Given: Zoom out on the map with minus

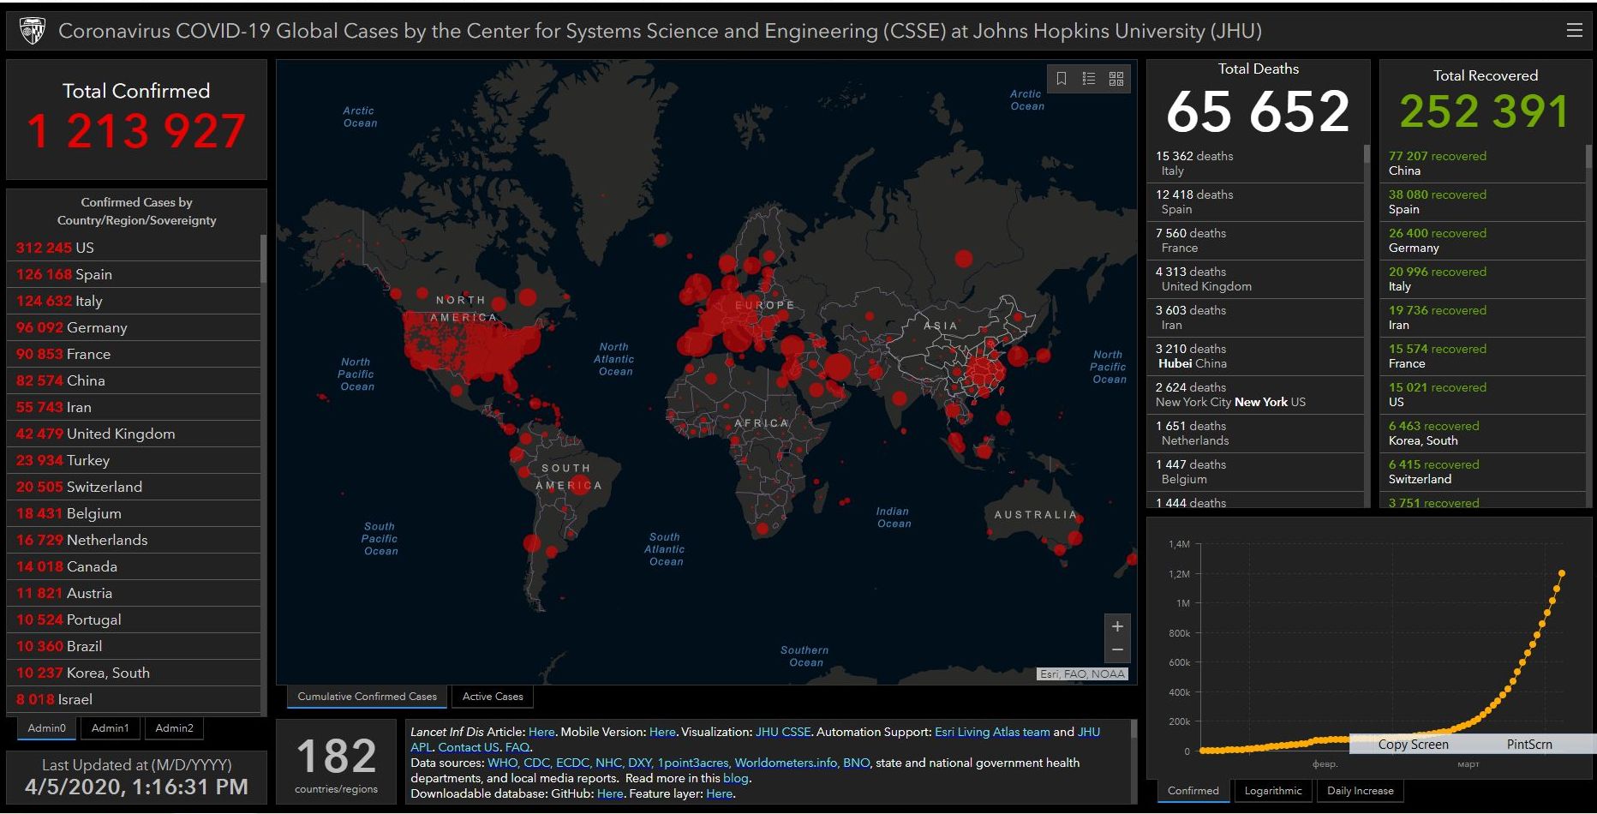Looking at the screenshot, I should click(1117, 650).
